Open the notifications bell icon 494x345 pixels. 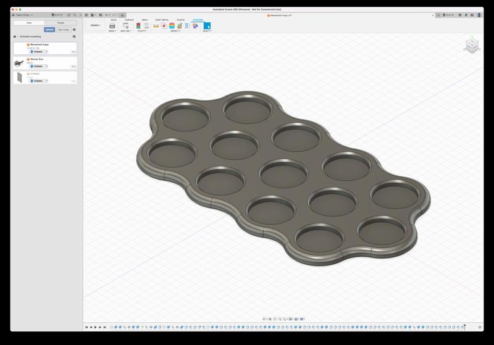point(466,15)
